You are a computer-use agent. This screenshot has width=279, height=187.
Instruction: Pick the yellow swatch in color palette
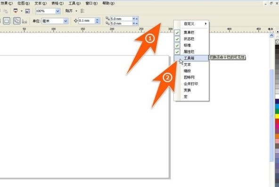277,116
